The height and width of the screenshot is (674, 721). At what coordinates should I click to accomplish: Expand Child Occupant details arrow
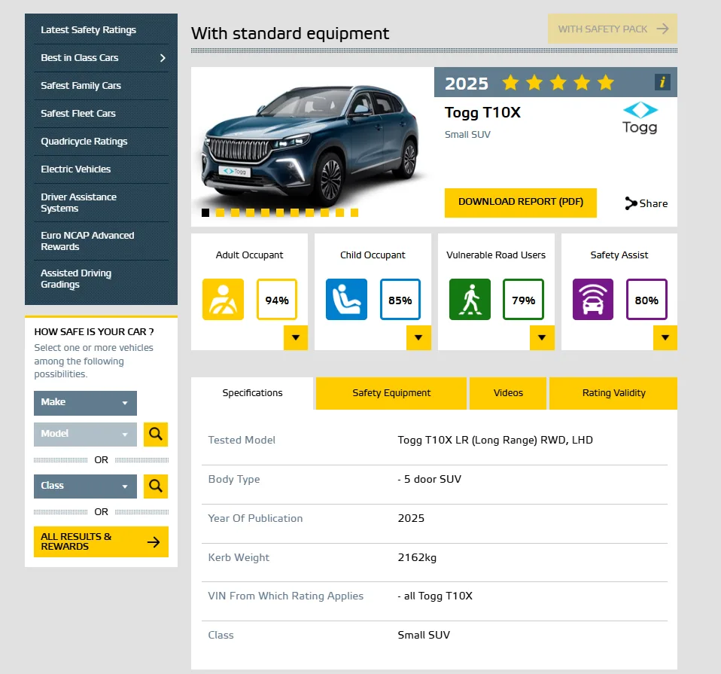click(418, 337)
